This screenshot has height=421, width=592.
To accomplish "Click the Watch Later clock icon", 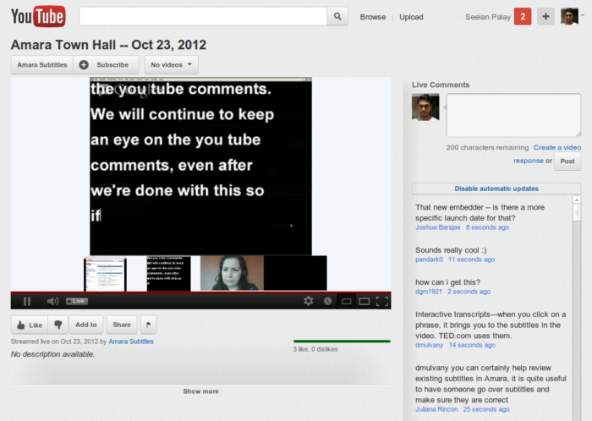I will [327, 301].
